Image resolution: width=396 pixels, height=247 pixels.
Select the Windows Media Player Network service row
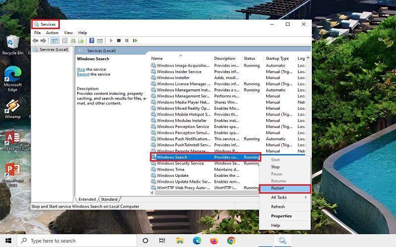[228, 102]
